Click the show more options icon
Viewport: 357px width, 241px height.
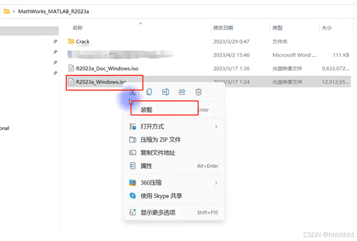(x=133, y=212)
